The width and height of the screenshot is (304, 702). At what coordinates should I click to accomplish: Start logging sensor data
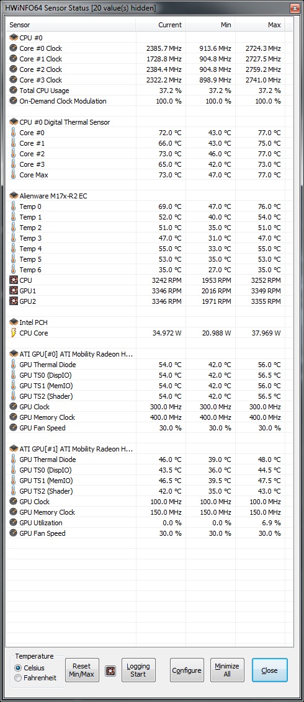(x=138, y=670)
